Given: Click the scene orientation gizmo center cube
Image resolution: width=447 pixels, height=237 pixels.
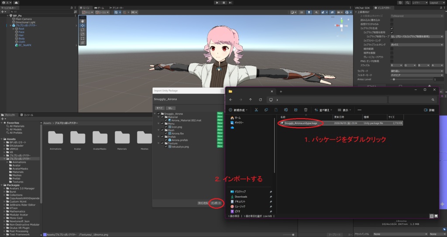Looking at the screenshot, I should pos(341,26).
